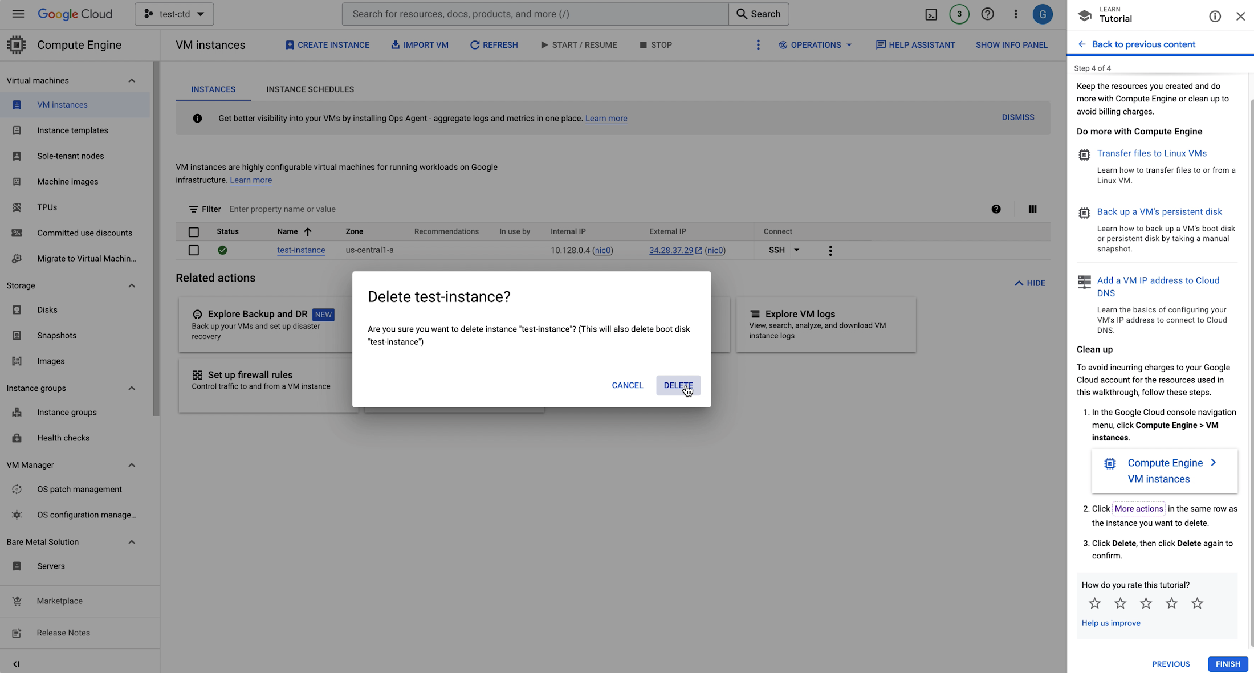Image resolution: width=1254 pixels, height=673 pixels.
Task: Rate tutorial three stars
Action: [x=1146, y=603]
